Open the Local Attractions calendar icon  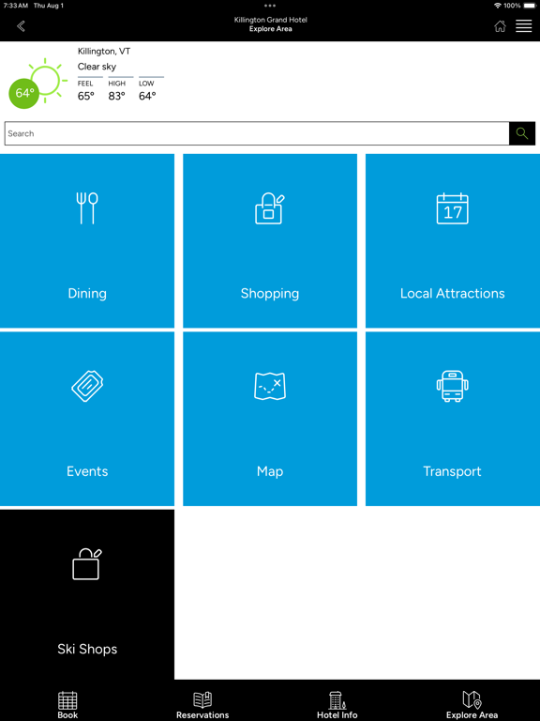452,208
